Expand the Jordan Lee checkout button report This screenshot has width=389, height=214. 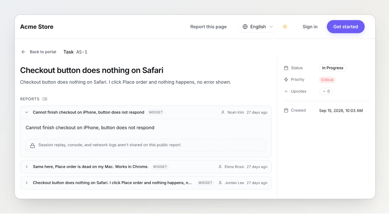[27, 183]
